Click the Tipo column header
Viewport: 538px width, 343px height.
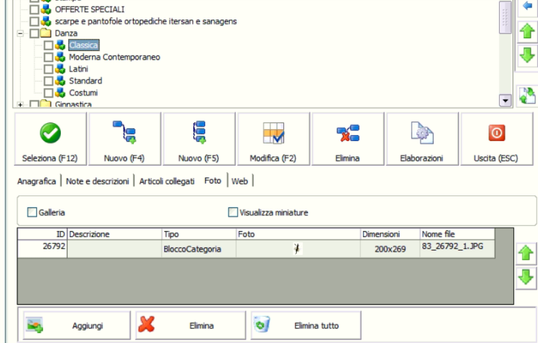(199, 234)
